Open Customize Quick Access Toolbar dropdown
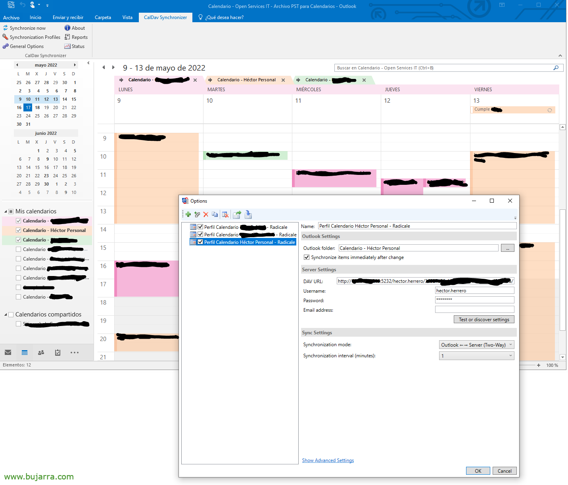The image size is (568, 485). (47, 5)
